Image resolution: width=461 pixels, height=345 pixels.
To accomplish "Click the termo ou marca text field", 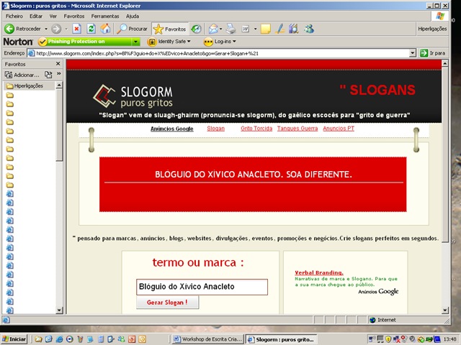I will (202, 287).
